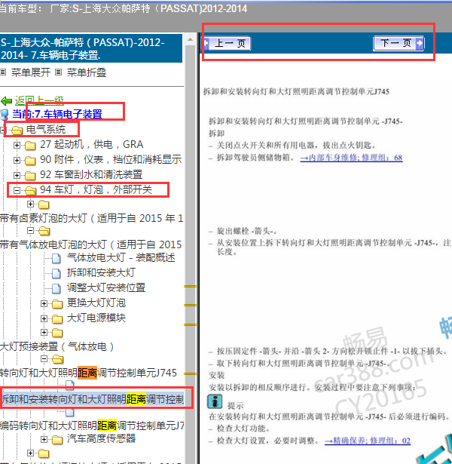Click document icon beside 气体放电大灯
The image size is (452, 464).
pyautogui.click(x=56, y=258)
